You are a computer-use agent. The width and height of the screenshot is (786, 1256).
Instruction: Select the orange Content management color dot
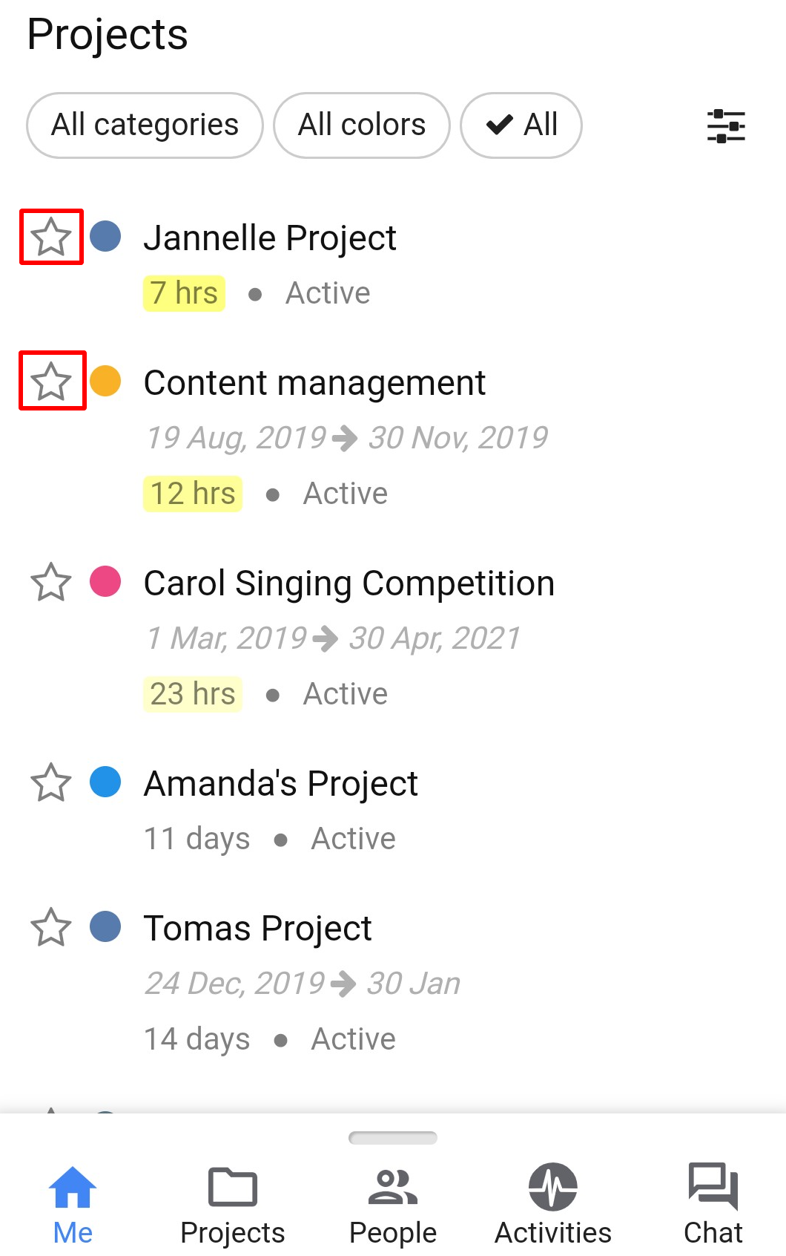click(105, 381)
